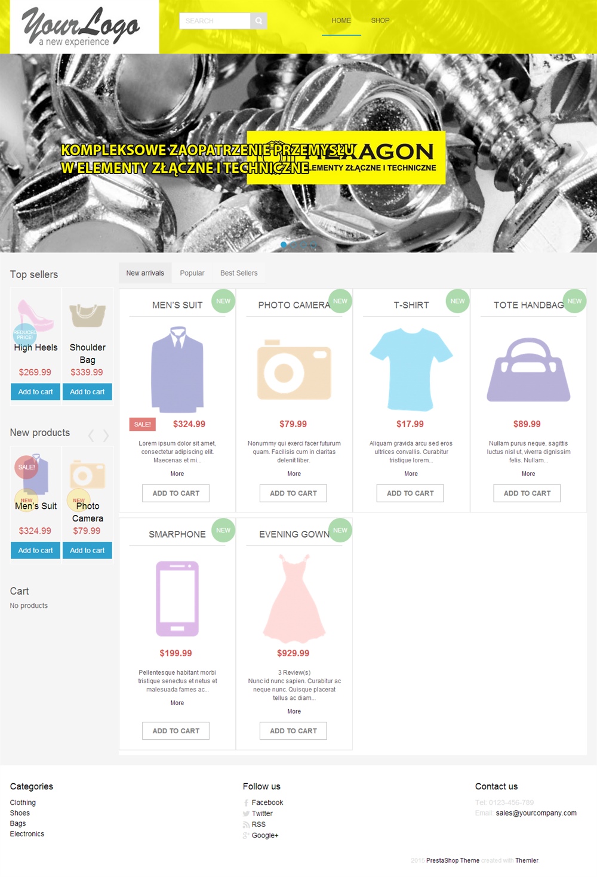597x877 pixels.
Task: Click the photo camera product image
Action: point(294,370)
